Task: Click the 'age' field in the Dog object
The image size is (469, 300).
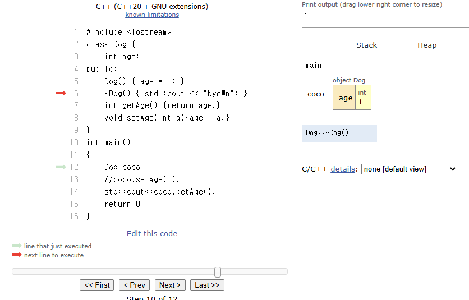Action: tap(345, 98)
